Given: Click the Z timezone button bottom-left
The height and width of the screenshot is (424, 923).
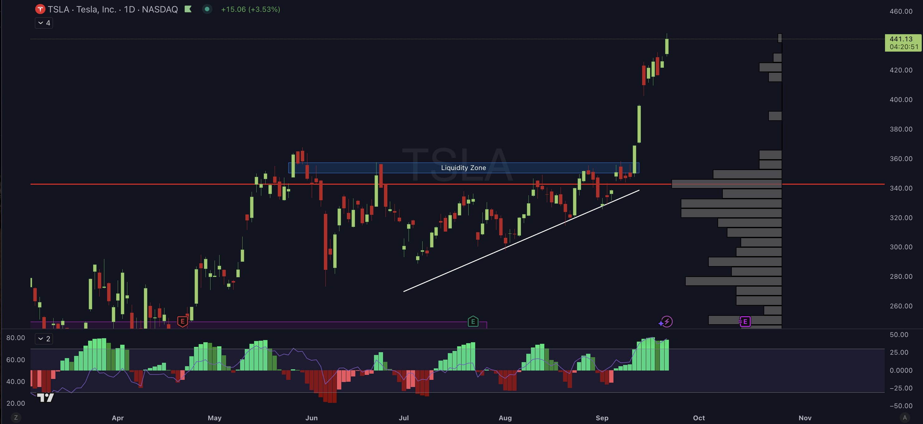Looking at the screenshot, I should tap(16, 417).
